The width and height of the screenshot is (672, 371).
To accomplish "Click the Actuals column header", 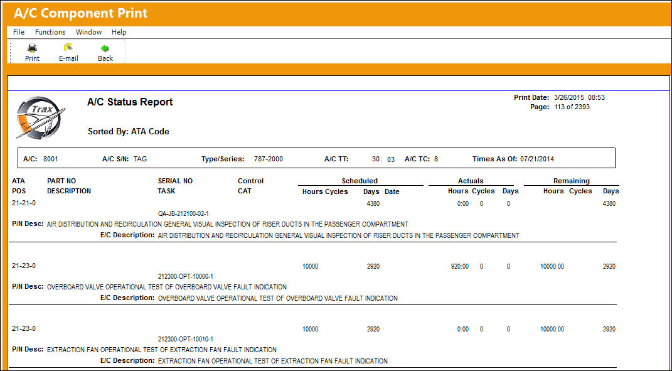I will tap(471, 181).
